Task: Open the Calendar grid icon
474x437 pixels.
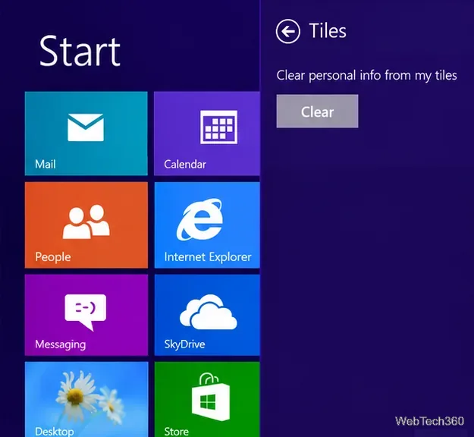Action: click(218, 127)
